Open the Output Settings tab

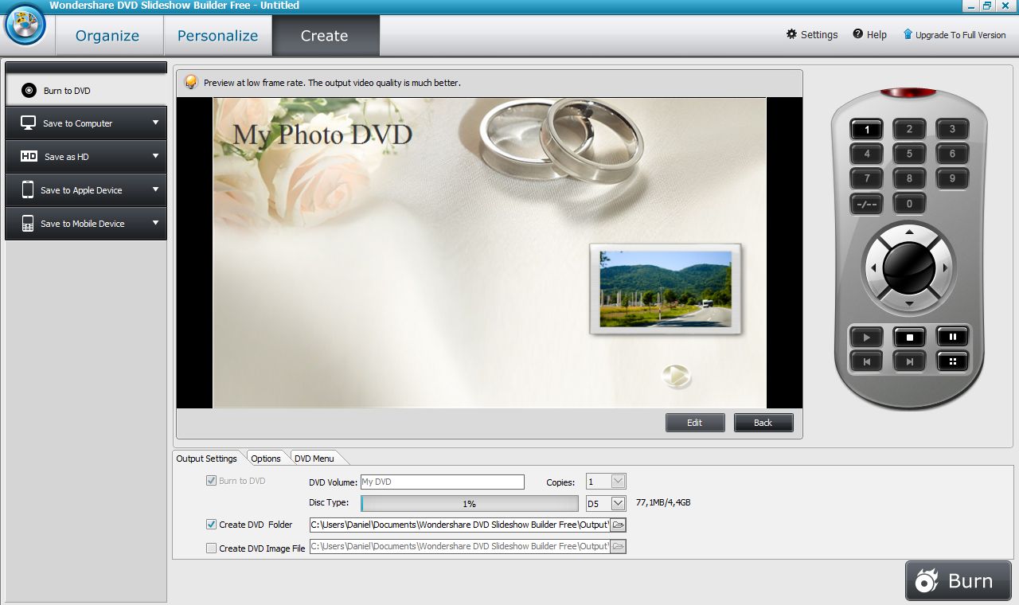[x=207, y=459]
